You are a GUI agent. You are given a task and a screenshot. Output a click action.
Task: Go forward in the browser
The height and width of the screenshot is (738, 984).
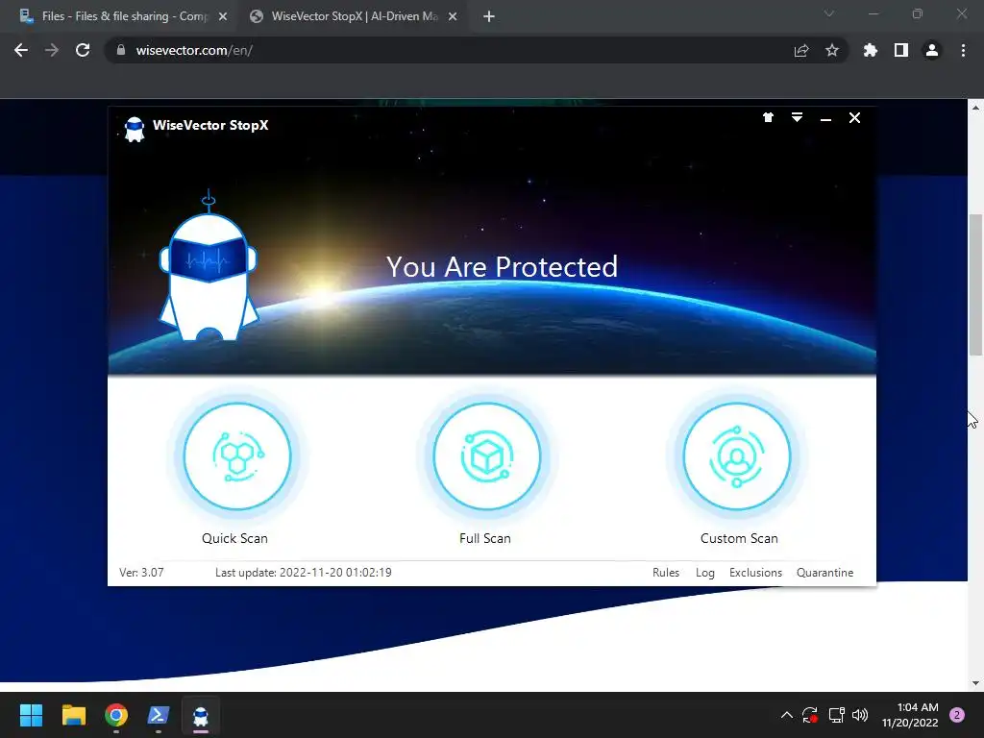point(52,50)
